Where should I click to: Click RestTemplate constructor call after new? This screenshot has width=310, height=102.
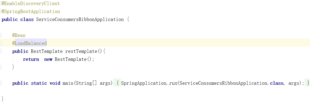coord(71,59)
